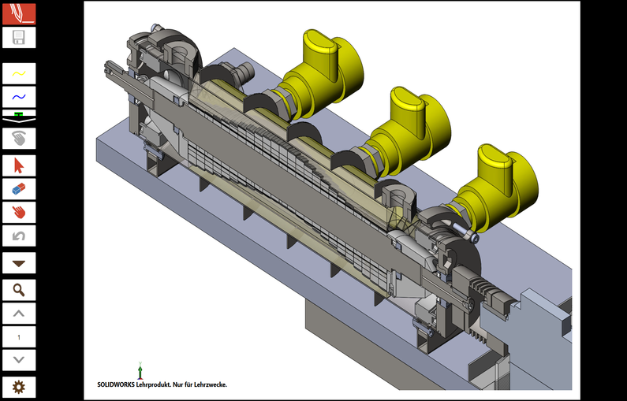Expand the pen list with the white chevron
627x401 pixels.
coord(19,121)
